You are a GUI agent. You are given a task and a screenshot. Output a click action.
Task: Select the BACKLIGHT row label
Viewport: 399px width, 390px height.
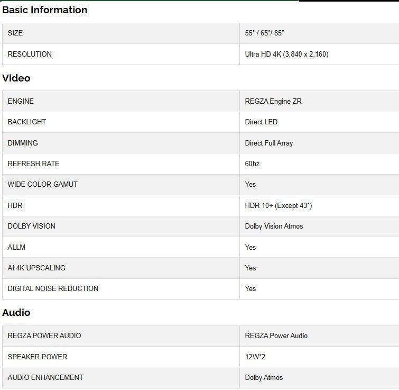pyautogui.click(x=27, y=122)
